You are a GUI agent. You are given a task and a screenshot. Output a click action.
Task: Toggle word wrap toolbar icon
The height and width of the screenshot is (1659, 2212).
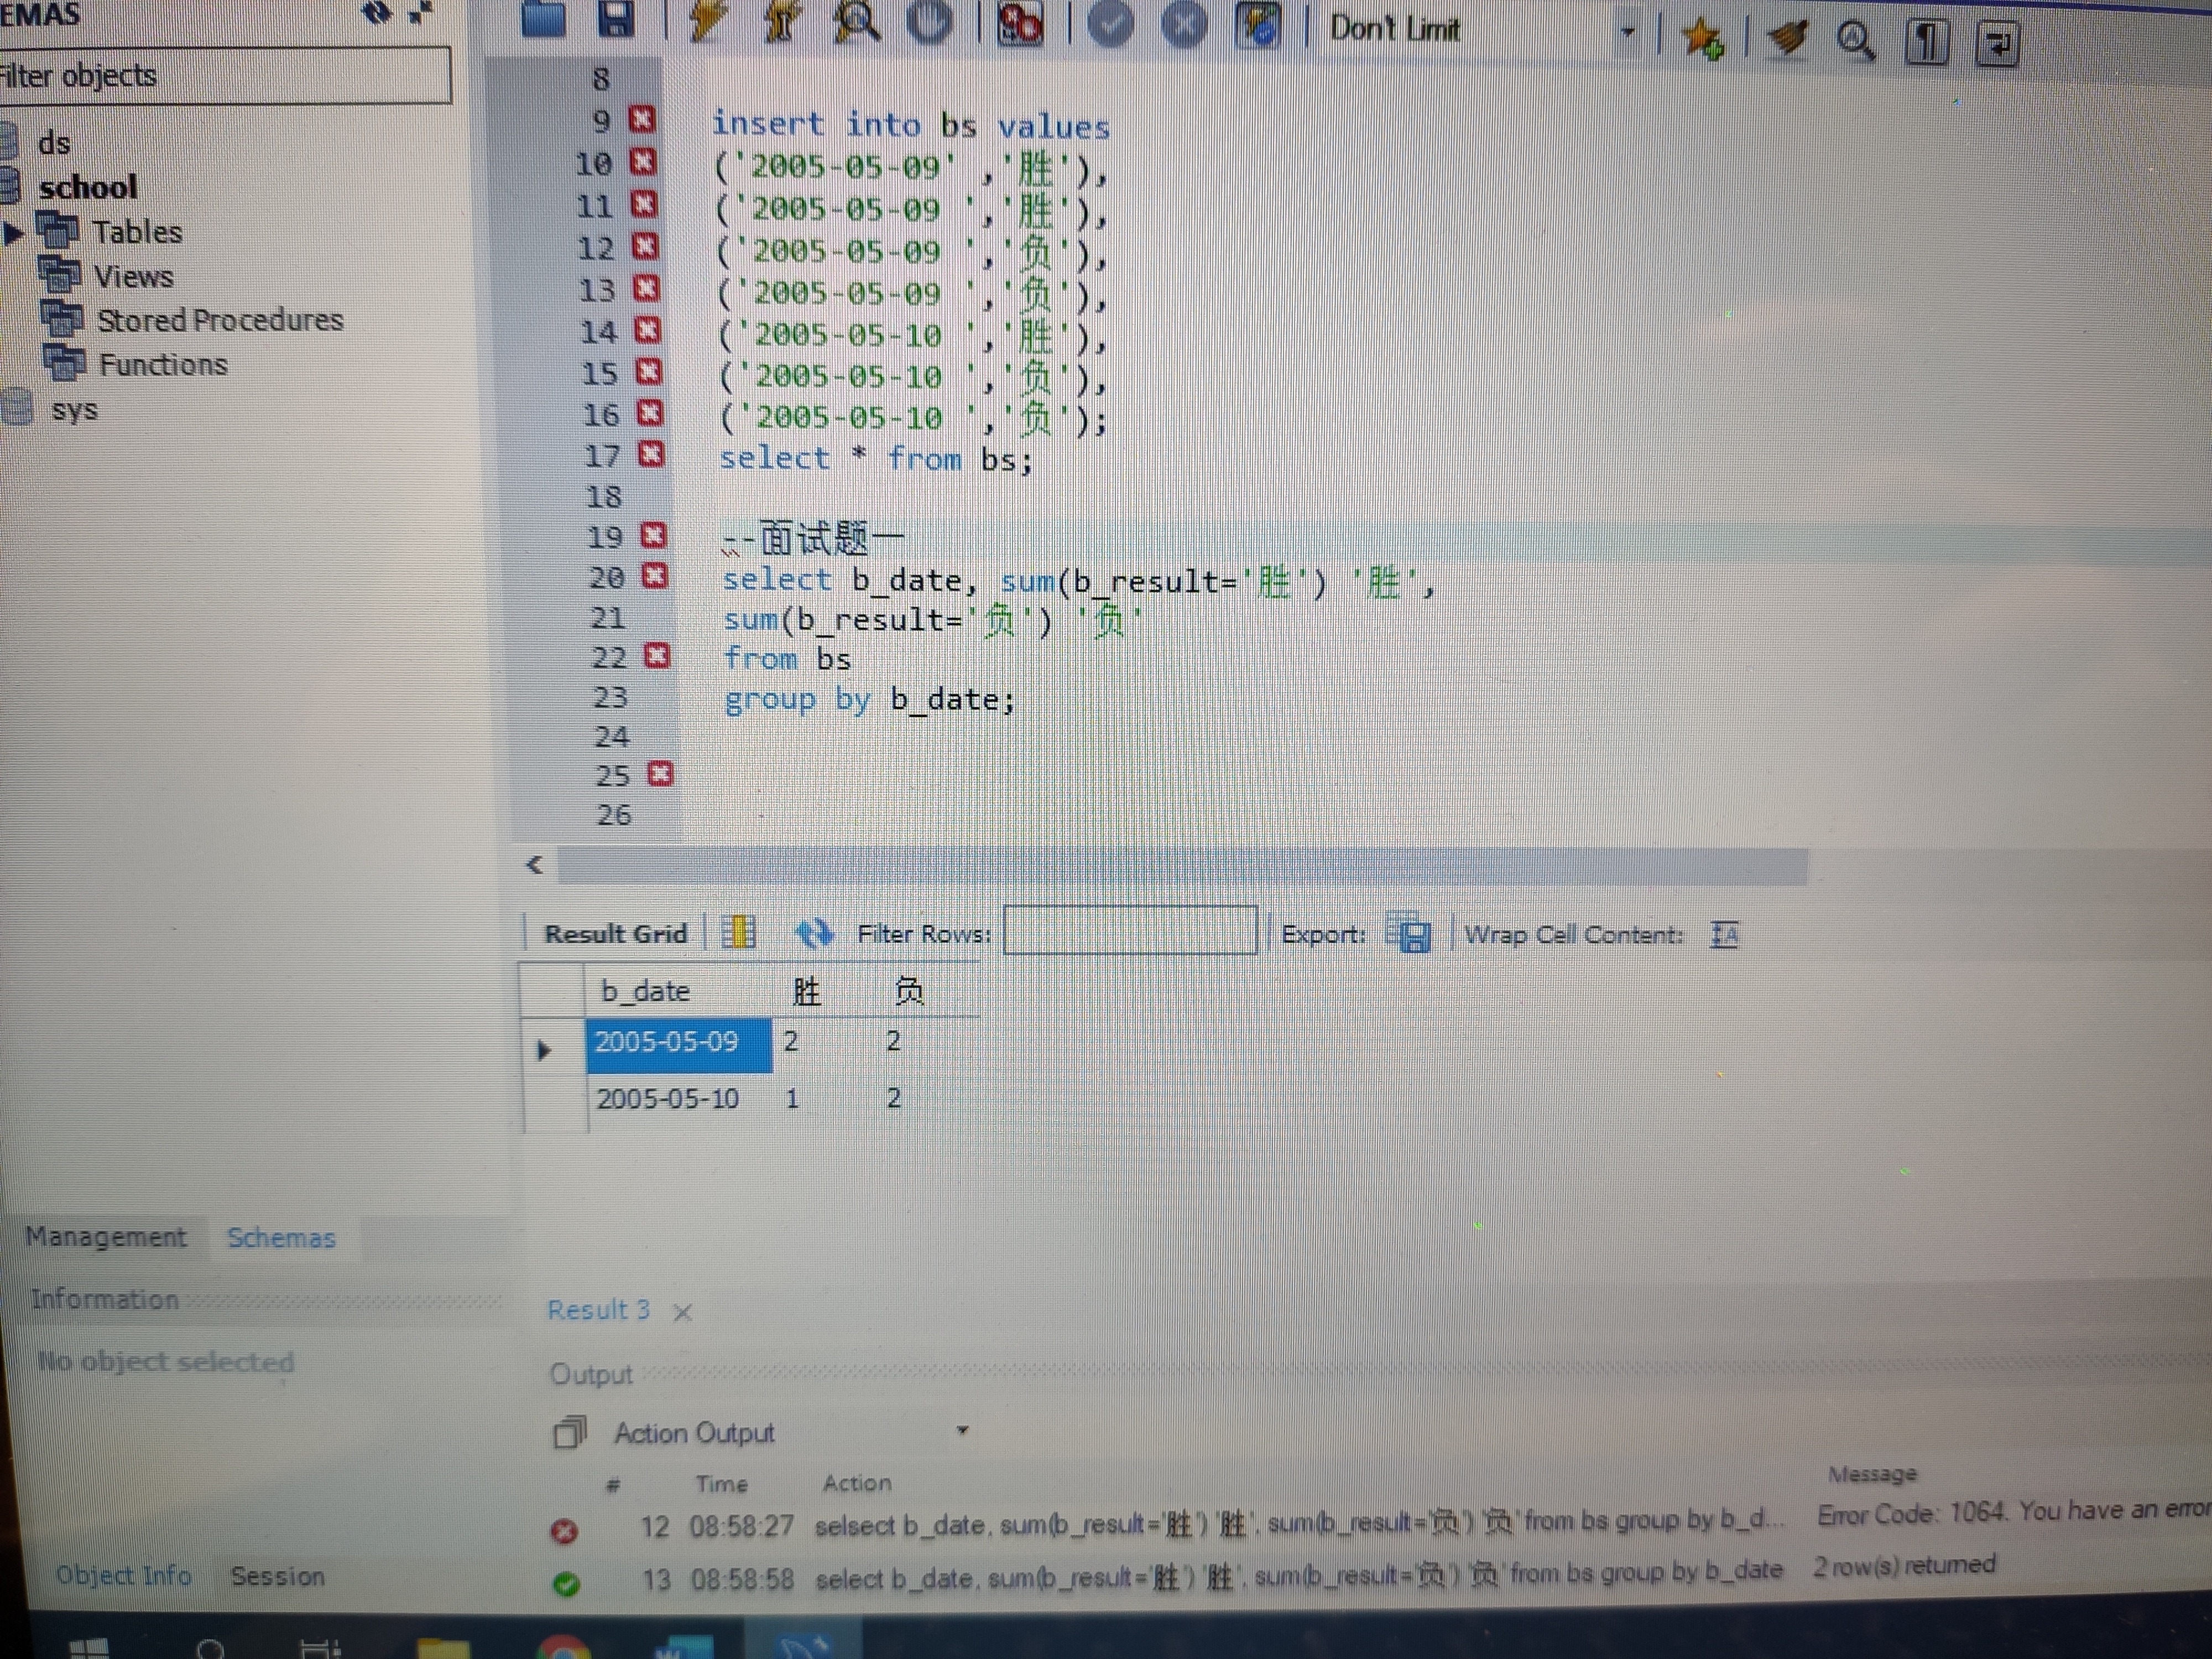pos(1998,43)
